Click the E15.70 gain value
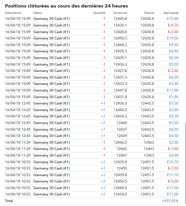Screen dimensions: 186x206 [172, 162]
